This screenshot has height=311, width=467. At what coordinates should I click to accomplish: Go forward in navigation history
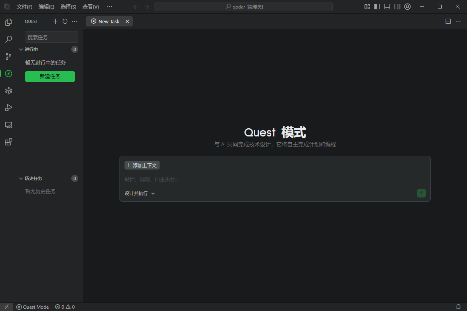[x=146, y=7]
